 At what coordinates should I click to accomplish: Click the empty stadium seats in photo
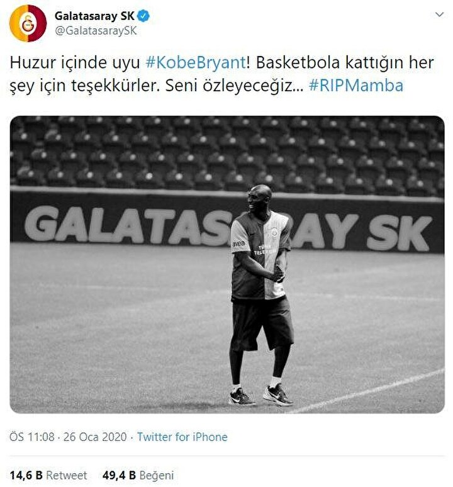(227, 153)
